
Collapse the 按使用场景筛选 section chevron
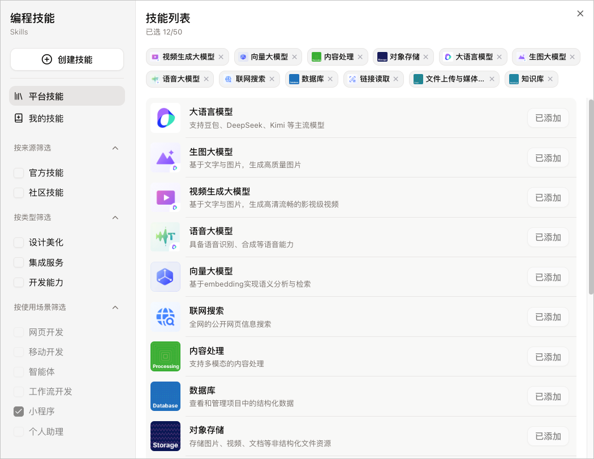point(115,308)
